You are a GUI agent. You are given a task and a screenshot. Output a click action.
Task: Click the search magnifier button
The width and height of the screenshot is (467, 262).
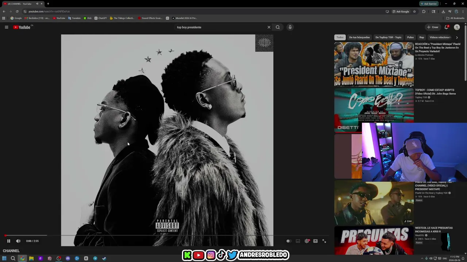278,27
